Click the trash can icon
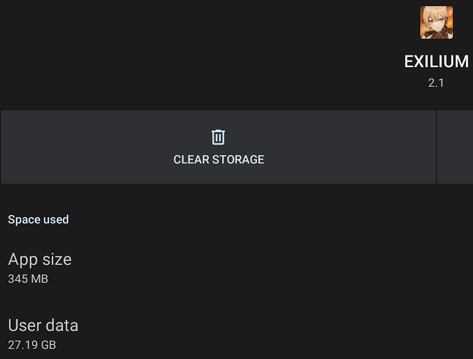This screenshot has width=473, height=359. tap(218, 137)
